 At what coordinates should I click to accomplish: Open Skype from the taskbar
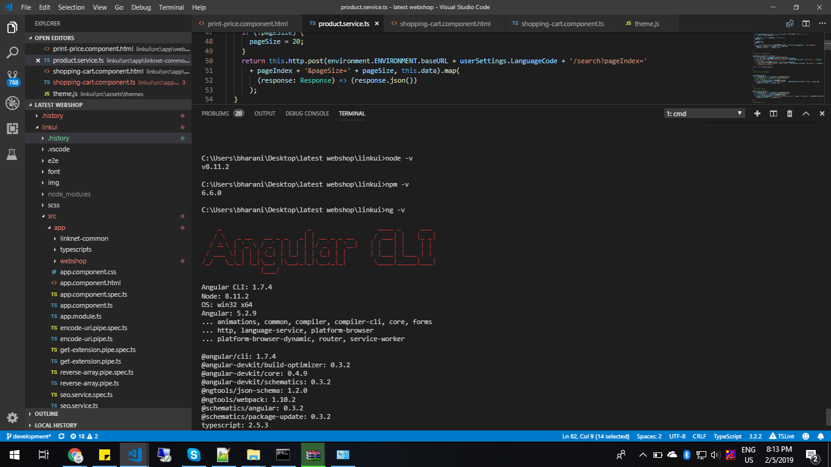[194, 454]
